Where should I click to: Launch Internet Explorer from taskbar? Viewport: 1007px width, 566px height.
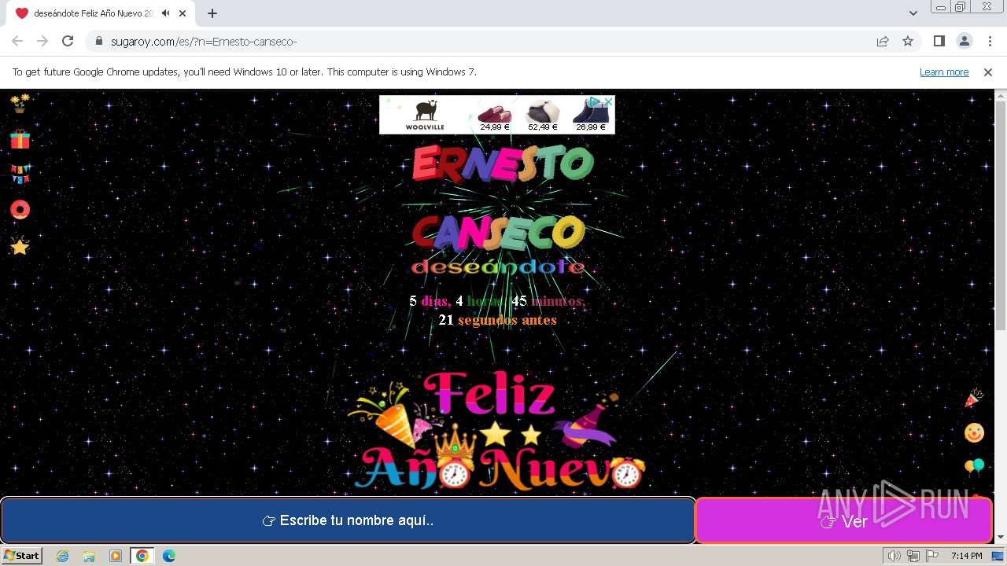(63, 556)
